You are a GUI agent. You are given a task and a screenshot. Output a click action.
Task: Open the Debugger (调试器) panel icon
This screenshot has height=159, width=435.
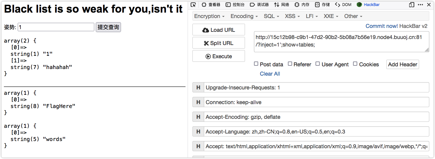pos(252,4)
